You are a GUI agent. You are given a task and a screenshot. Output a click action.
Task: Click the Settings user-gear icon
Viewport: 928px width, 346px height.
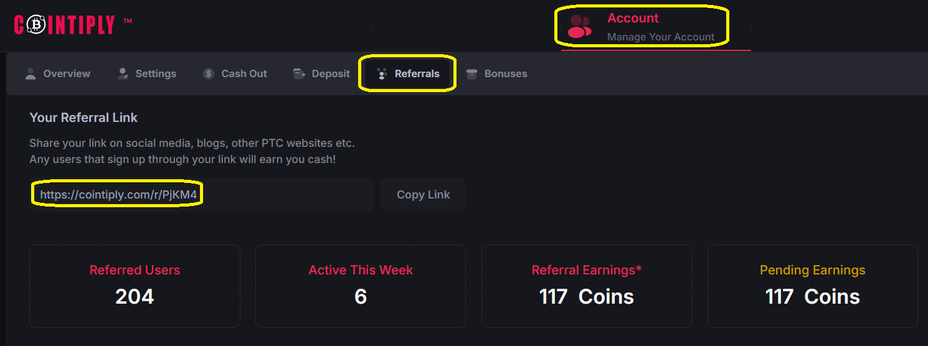(x=123, y=74)
